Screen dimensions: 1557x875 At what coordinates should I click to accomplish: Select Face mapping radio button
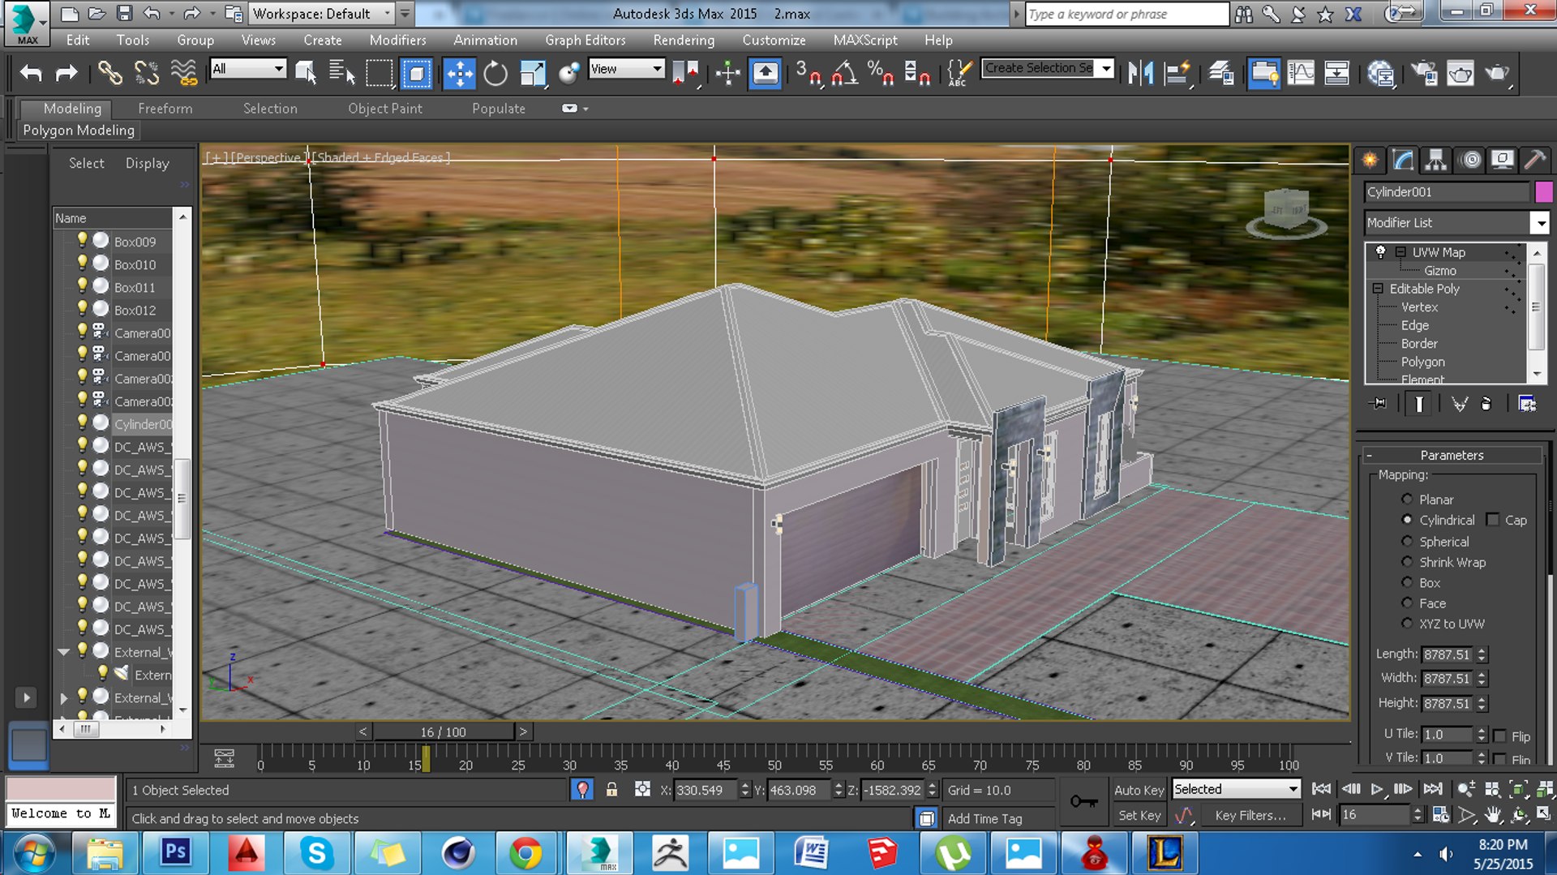click(x=1407, y=603)
